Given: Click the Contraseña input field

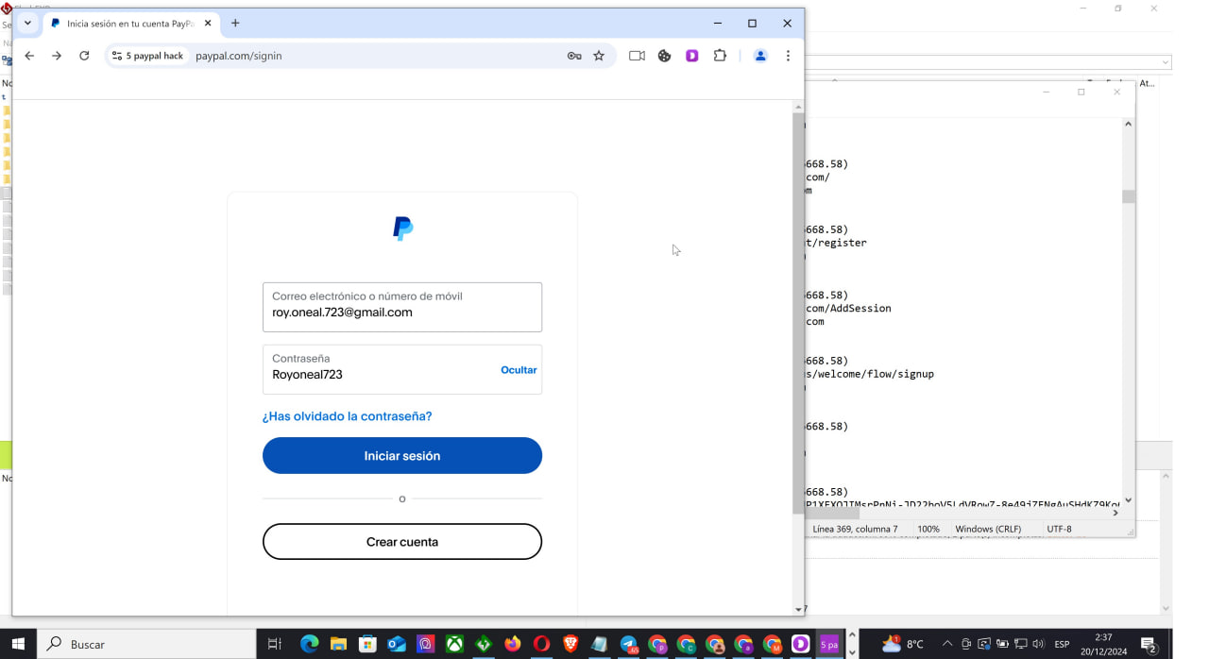Looking at the screenshot, I should click(402, 369).
